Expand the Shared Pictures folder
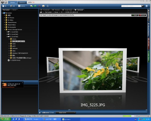Viewport: 151px width, 121px height. 4,23
